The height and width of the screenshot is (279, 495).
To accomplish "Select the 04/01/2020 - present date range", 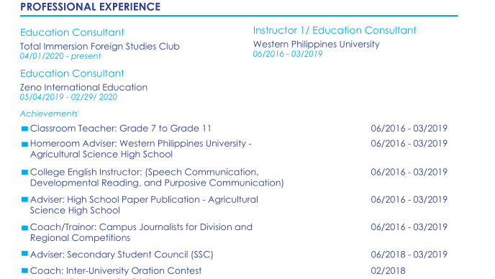I will click(60, 56).
